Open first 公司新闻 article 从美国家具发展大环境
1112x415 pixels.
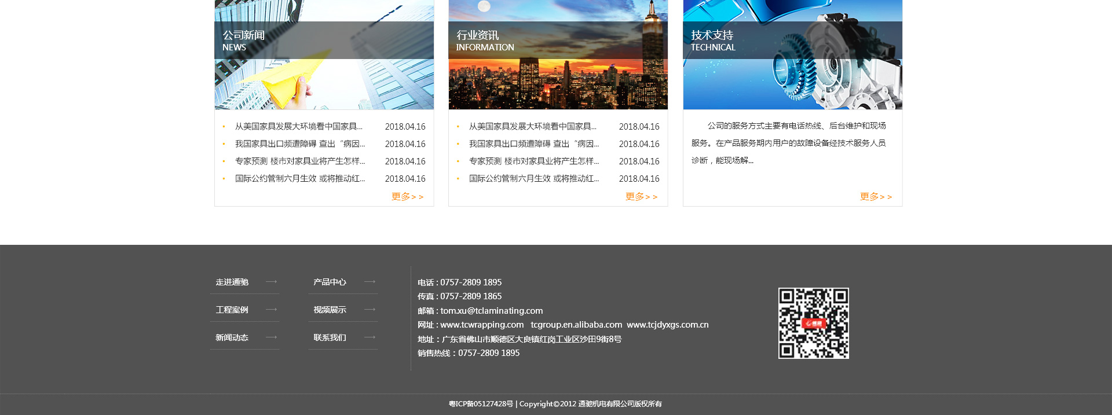click(x=298, y=126)
